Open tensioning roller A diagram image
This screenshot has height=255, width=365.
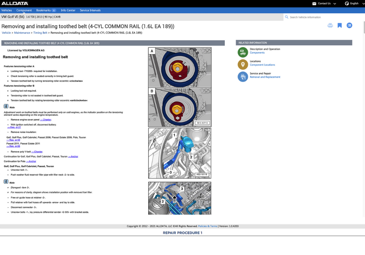[180, 68]
